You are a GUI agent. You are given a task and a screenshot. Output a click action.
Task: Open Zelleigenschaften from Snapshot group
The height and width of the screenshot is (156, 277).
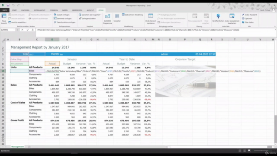click(x=87, y=18)
